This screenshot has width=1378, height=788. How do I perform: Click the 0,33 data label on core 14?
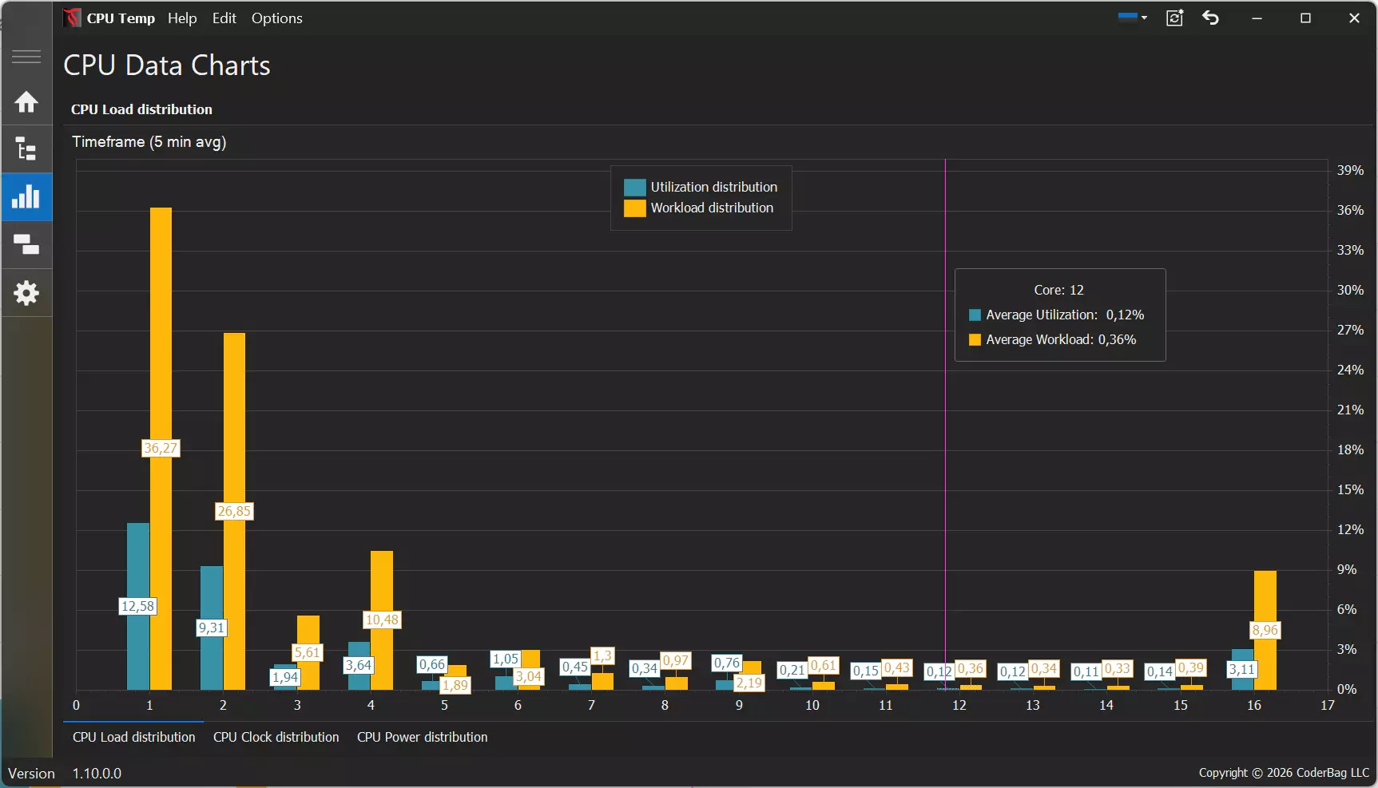[1118, 668]
